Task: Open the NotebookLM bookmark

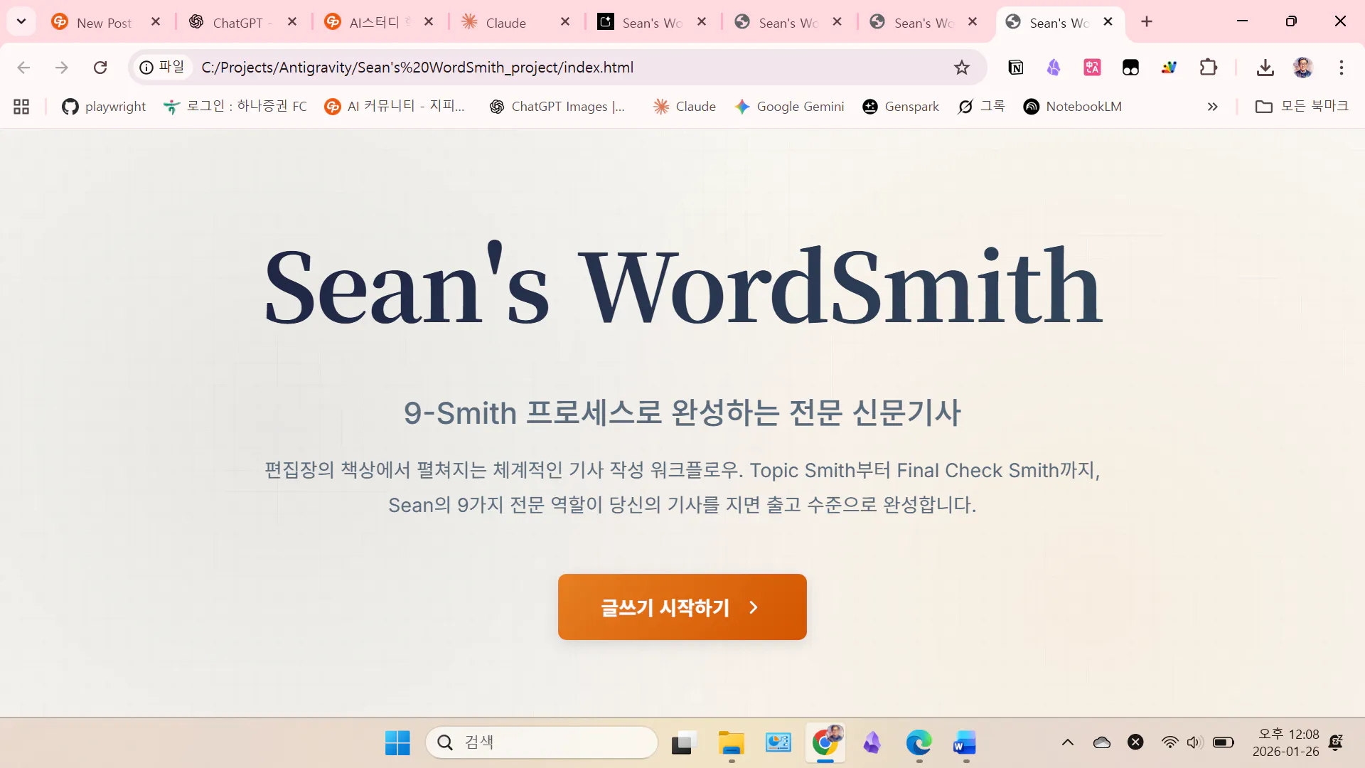Action: click(1072, 107)
